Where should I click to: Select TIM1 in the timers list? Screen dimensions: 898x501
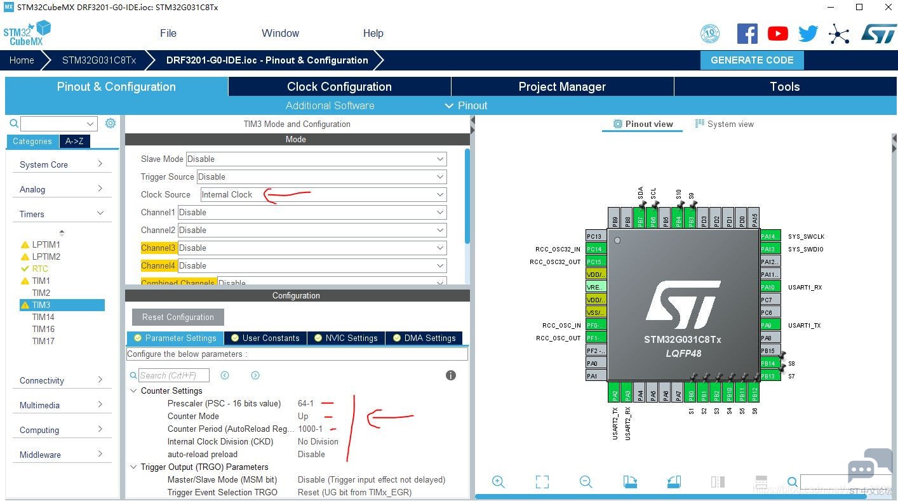point(41,281)
